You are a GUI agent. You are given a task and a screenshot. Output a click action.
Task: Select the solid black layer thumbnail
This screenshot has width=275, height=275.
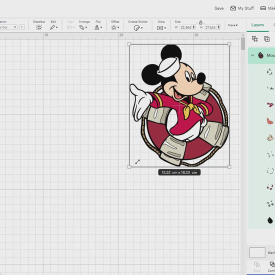coord(270,220)
